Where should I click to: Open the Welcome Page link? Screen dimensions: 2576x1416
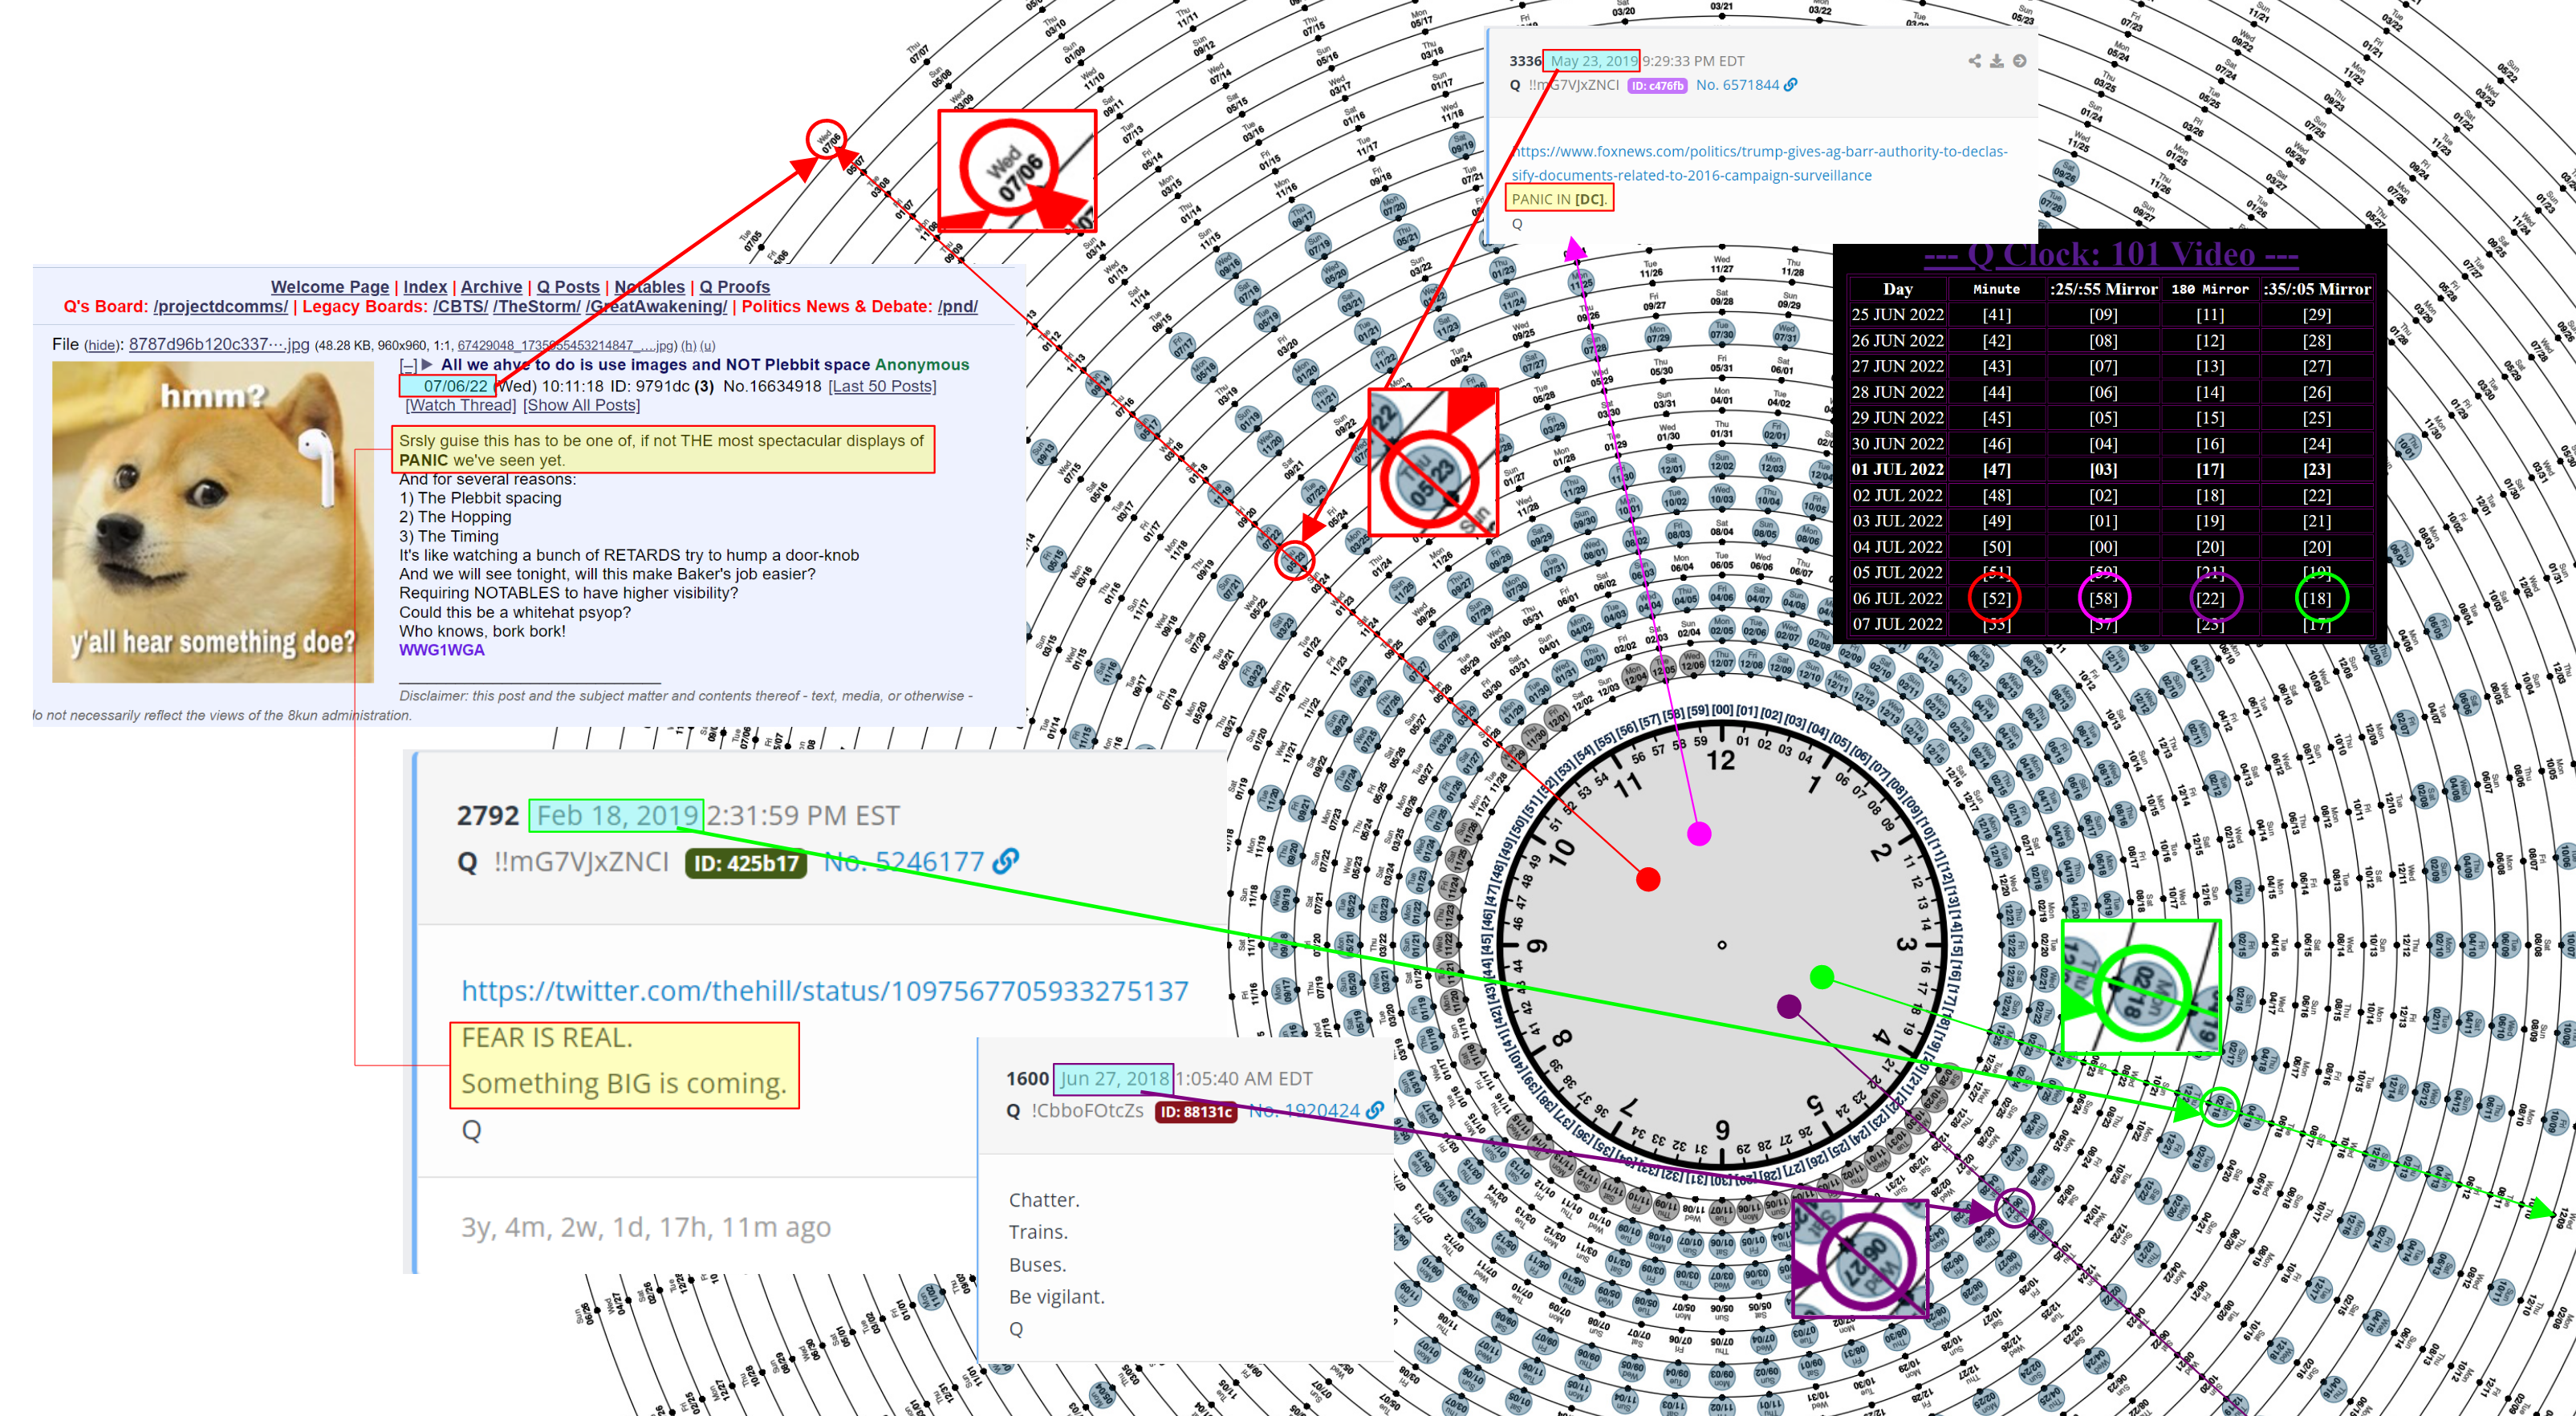click(x=329, y=287)
